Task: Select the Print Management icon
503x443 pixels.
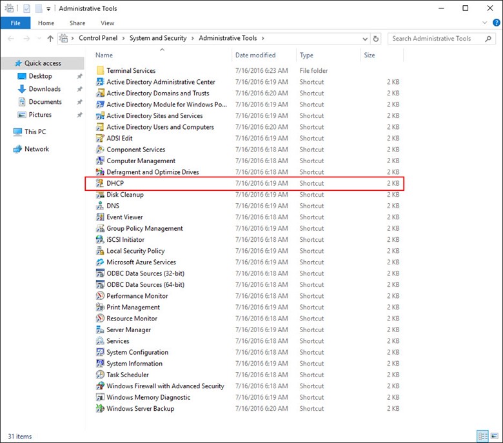Action: [x=100, y=307]
